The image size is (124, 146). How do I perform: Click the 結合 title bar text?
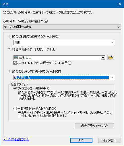point(5,4)
